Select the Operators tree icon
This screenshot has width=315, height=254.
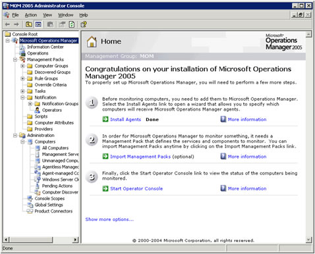click(38, 110)
